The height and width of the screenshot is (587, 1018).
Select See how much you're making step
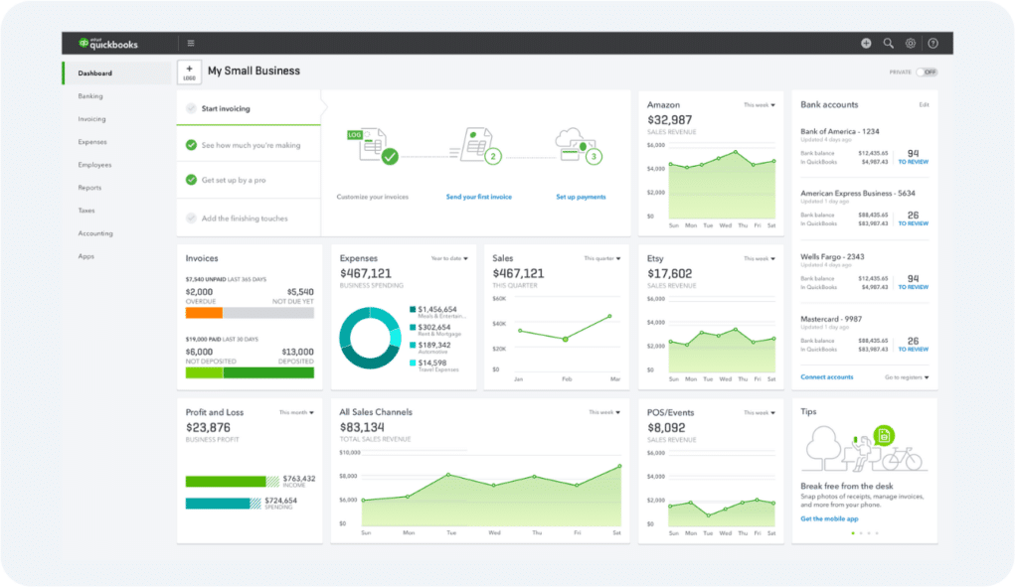[x=249, y=145]
